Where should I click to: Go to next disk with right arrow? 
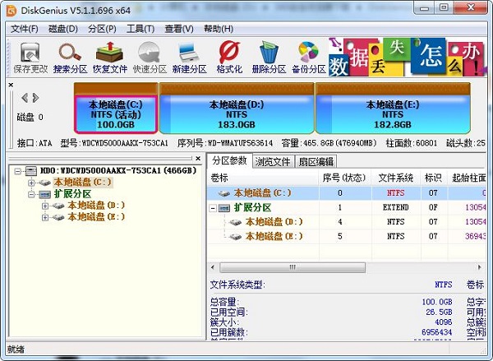[x=35, y=98]
